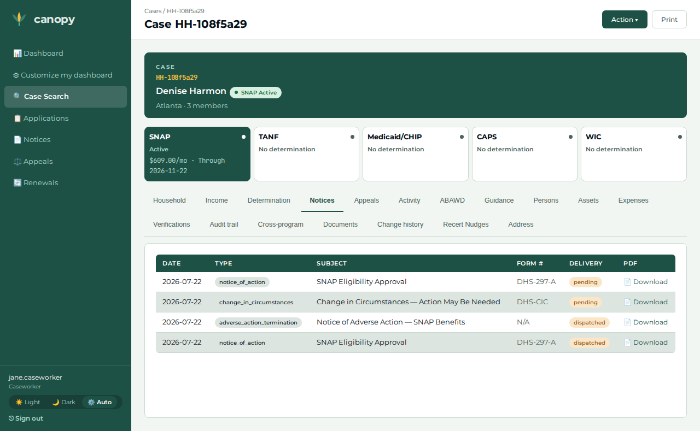
Task: Click the DELIVERY column header
Action: point(586,263)
